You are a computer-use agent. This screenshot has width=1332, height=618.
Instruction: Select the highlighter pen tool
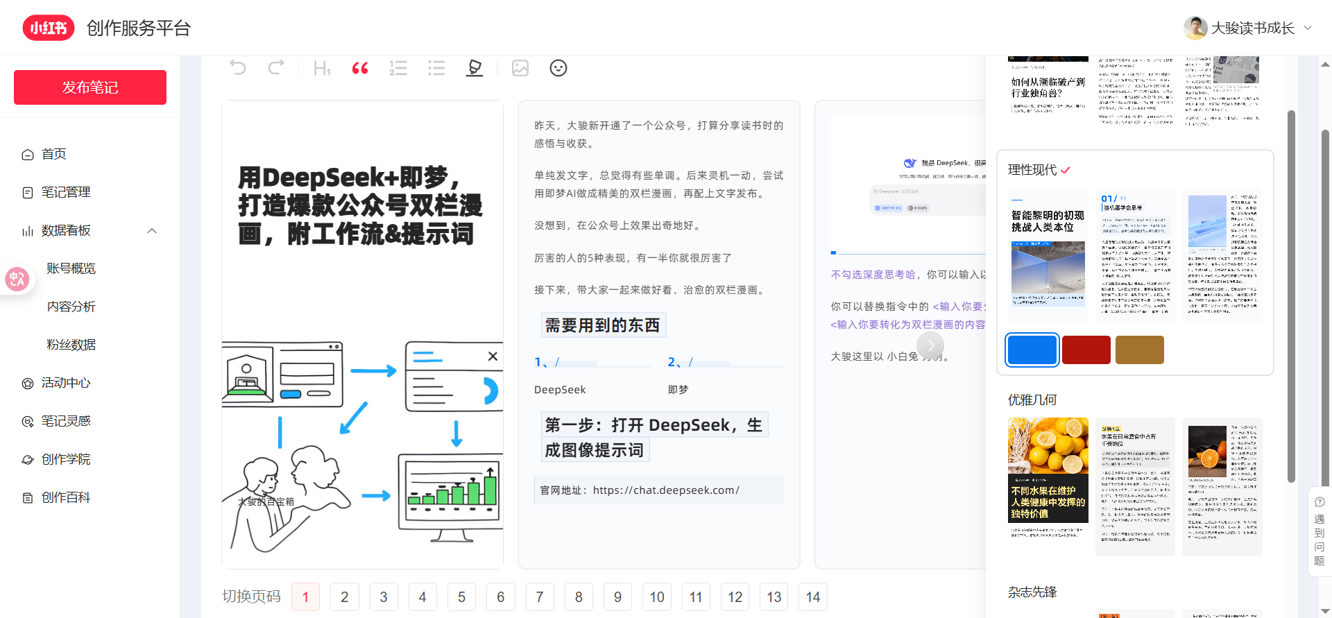tap(475, 68)
